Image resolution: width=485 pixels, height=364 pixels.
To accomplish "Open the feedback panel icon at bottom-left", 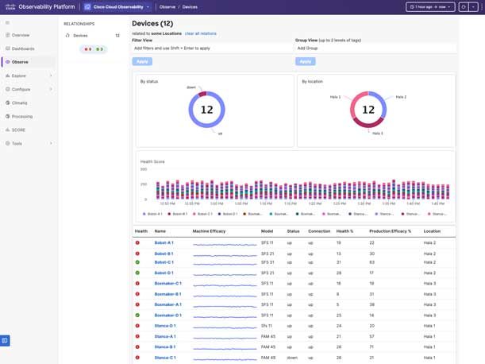I will [5, 341].
